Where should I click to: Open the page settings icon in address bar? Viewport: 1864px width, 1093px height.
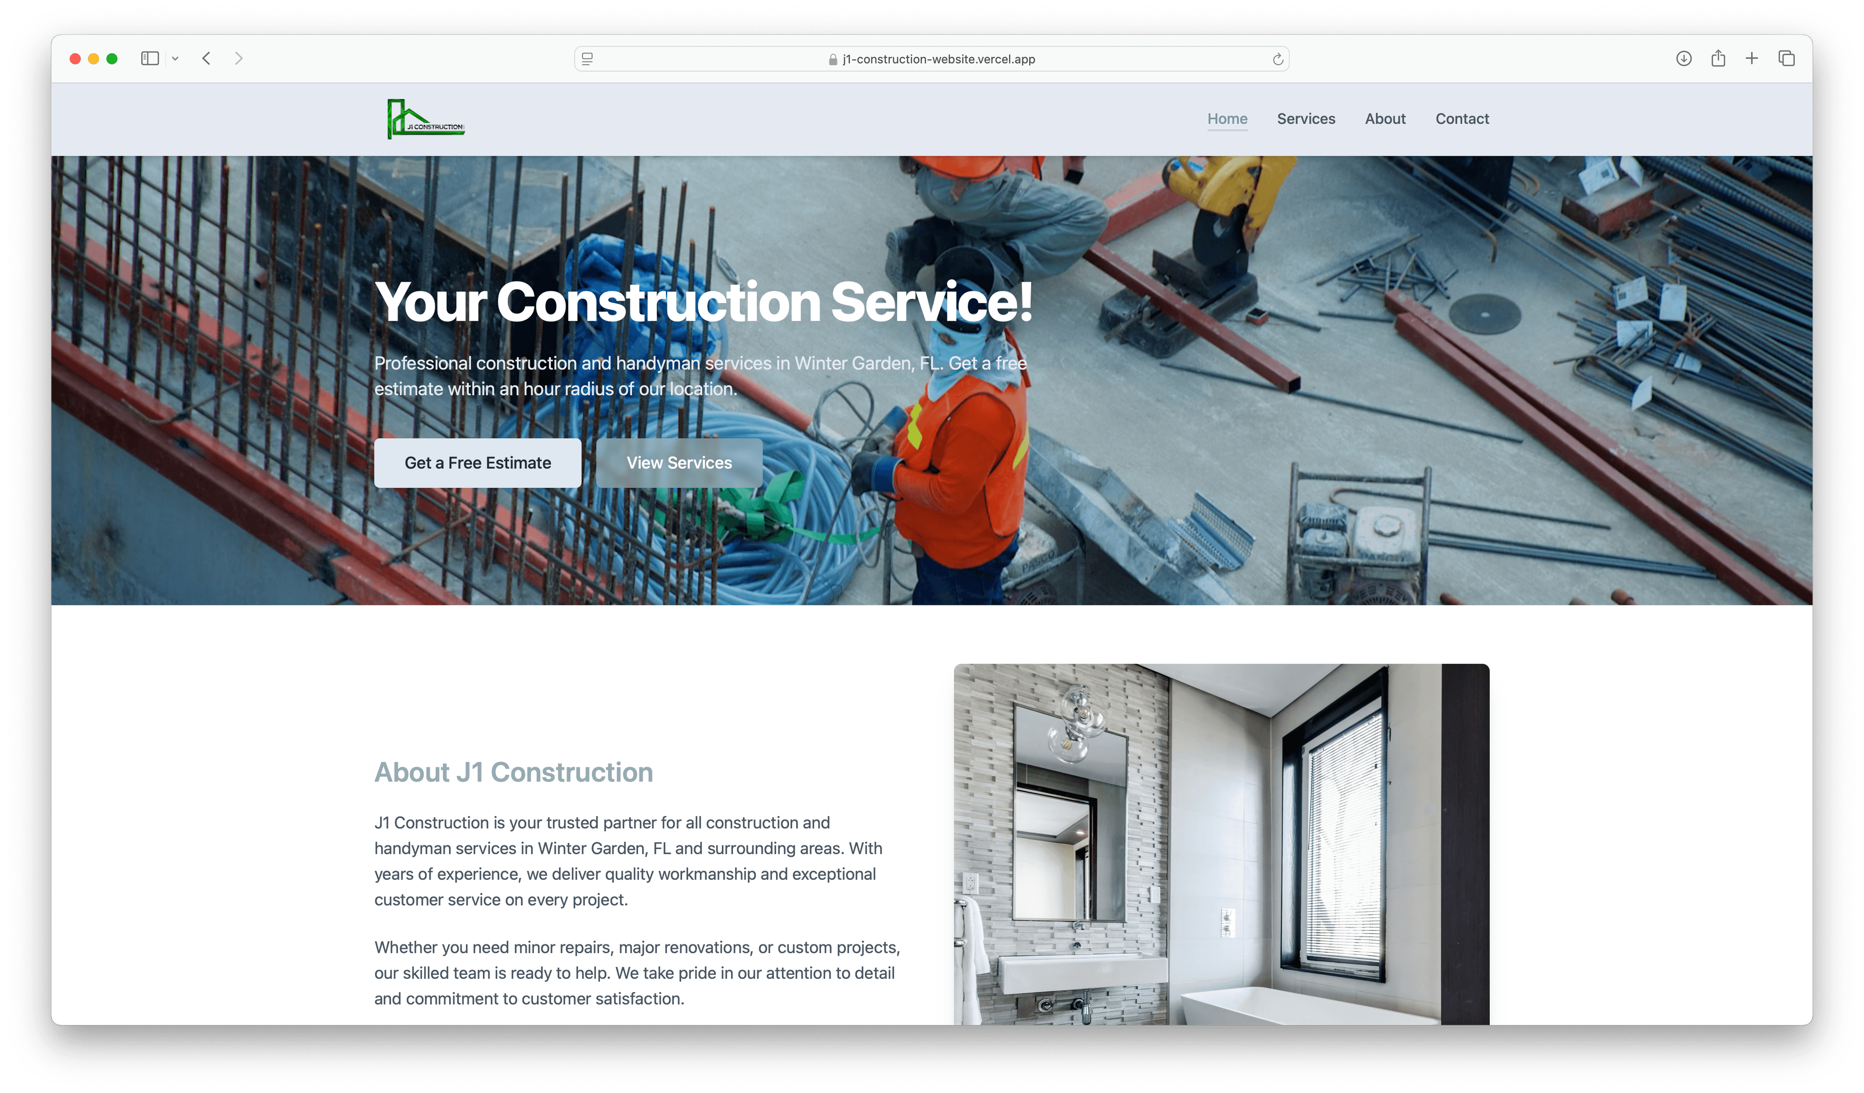(x=587, y=59)
